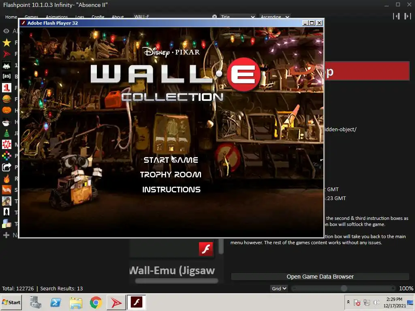
Task: Select the jack-o-lantern pumpkin playlist icon
Action: [x=6, y=110]
